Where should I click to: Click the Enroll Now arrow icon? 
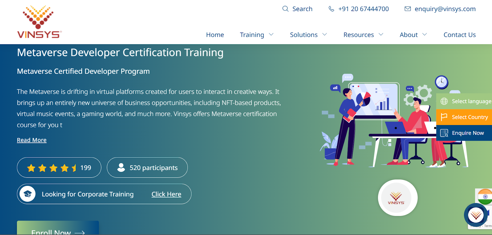pyautogui.click(x=80, y=233)
